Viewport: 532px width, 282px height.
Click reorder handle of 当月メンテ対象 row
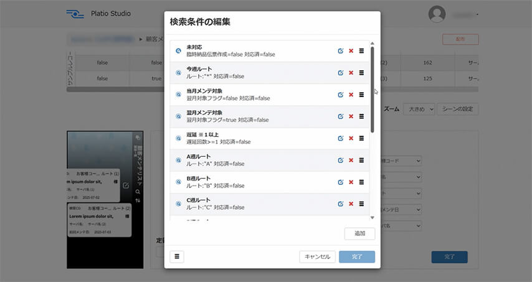[361, 95]
